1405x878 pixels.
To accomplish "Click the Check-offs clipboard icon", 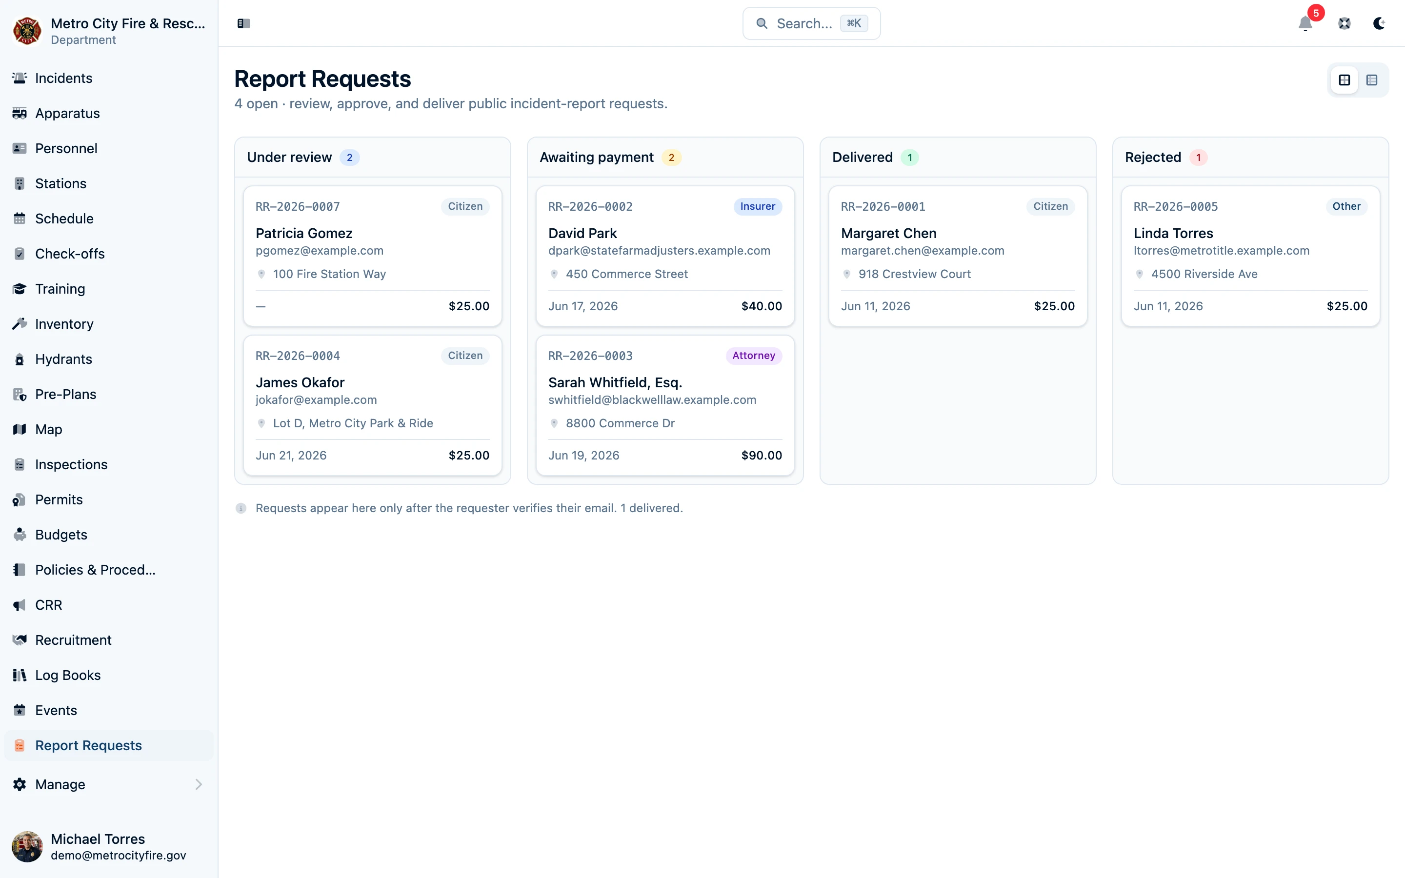I will [x=20, y=254].
